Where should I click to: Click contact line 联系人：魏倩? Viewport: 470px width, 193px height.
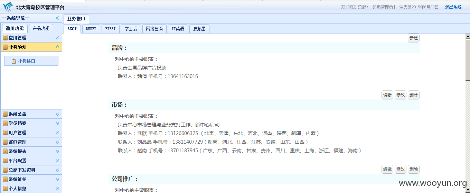(158, 76)
